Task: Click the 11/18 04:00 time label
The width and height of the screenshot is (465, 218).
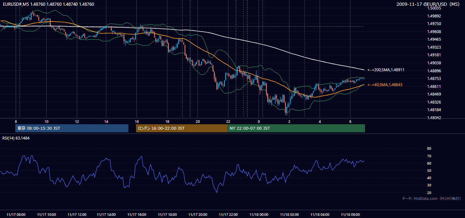Action: 320,215
